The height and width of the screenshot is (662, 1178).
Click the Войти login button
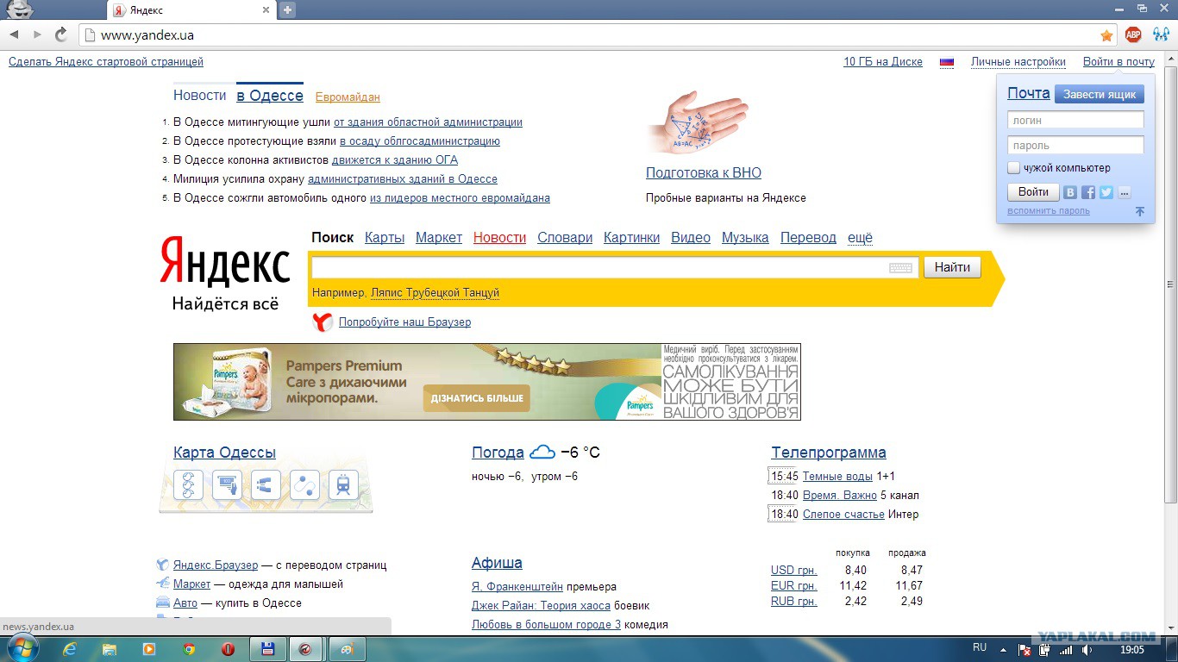[x=1033, y=192]
